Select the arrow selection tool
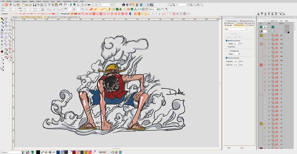 coord(2,19)
